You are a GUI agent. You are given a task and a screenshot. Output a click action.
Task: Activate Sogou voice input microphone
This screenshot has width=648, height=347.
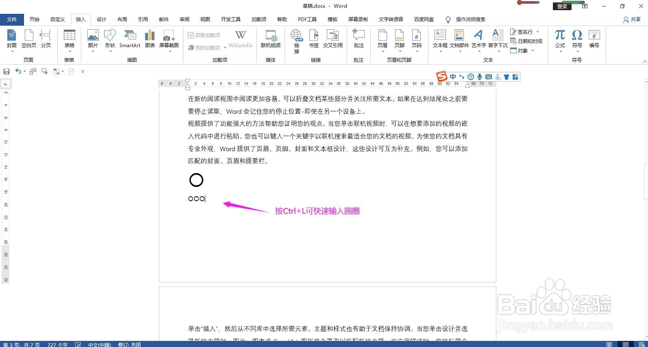[x=480, y=77]
